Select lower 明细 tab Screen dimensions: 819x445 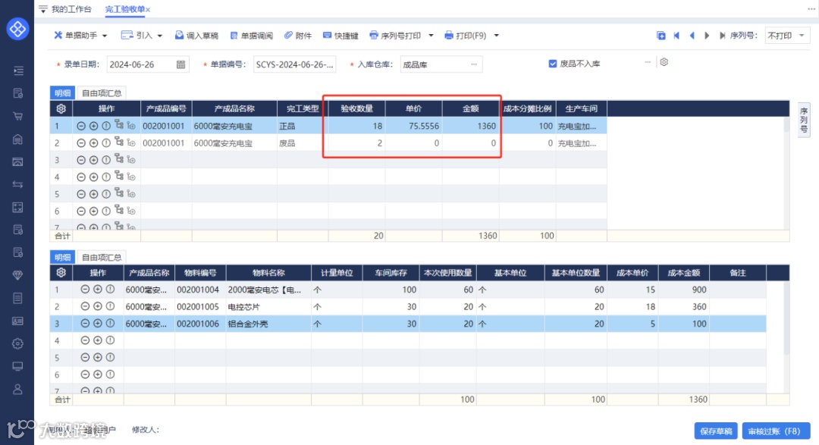pos(63,258)
